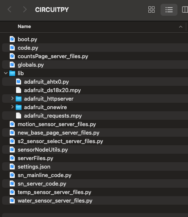Switch to column view
Image resolution: width=188 pixels, height=217 pixels.
[x=185, y=10]
